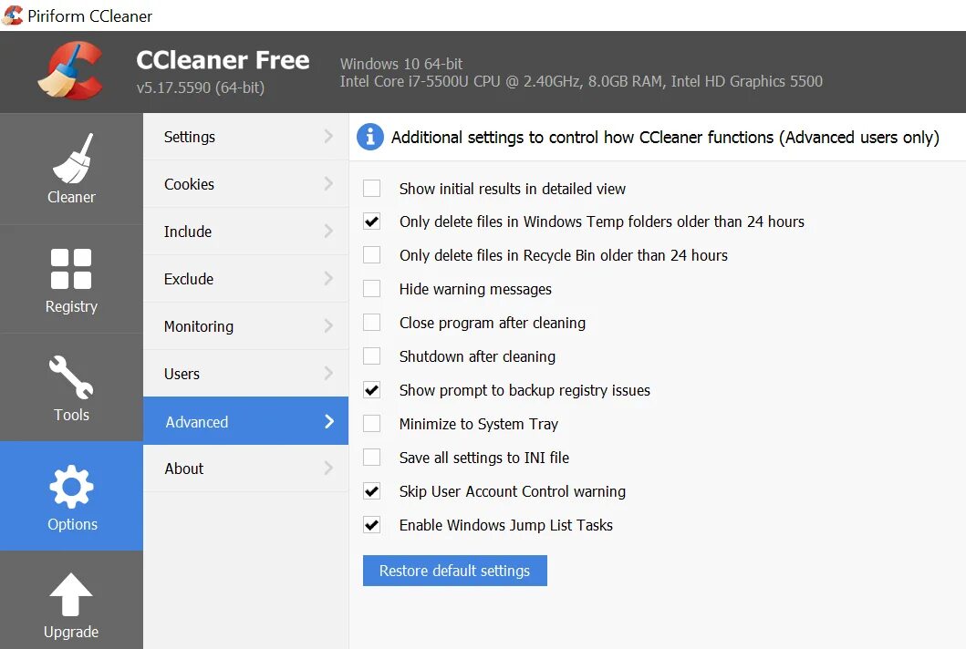Click chevron next to Exclude
This screenshot has width=966, height=649.
coord(328,278)
